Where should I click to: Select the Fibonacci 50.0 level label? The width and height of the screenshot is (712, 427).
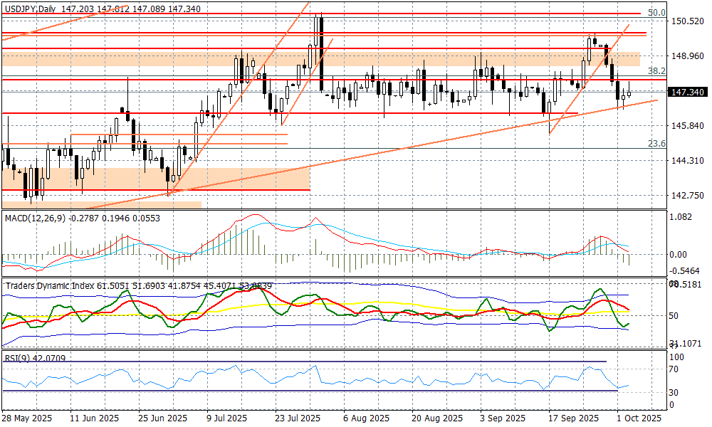pos(656,13)
